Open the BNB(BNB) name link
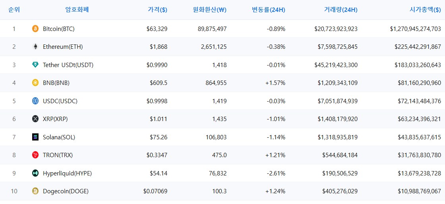445x204 pixels. pos(56,83)
